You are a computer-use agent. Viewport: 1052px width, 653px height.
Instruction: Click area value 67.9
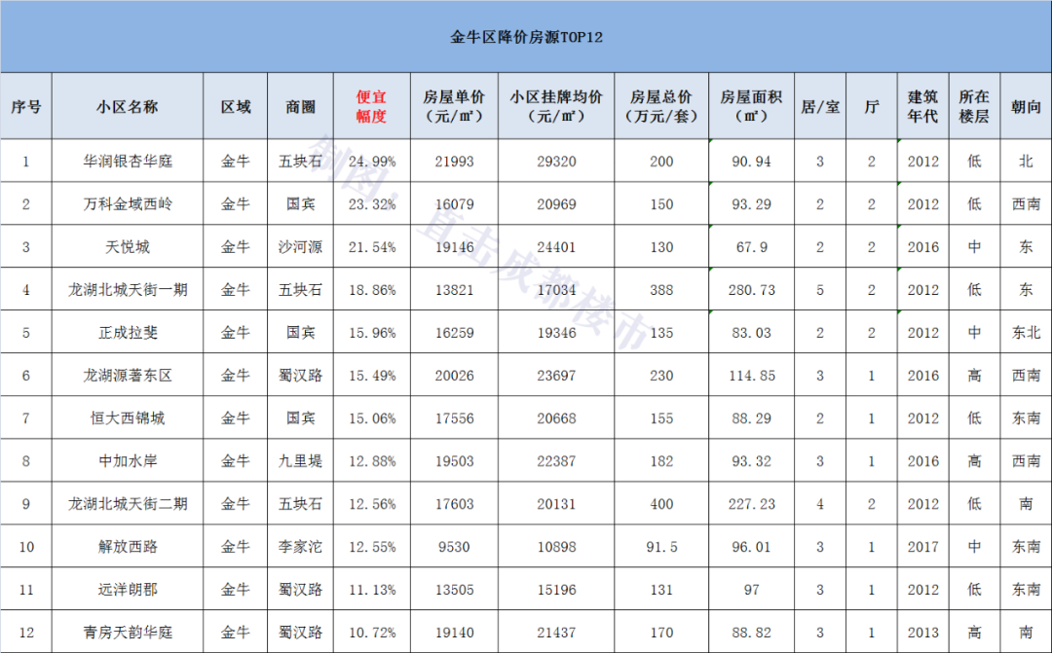point(751,247)
